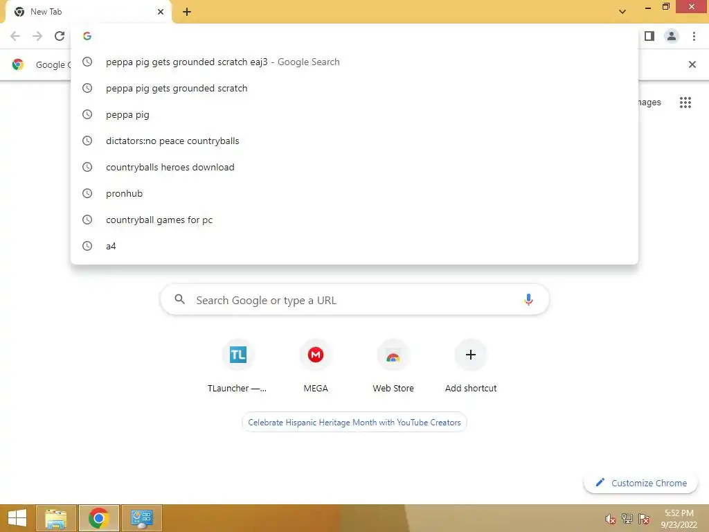Image resolution: width=709 pixels, height=532 pixels.
Task: Open Hispanic Heritage Month link
Action: [x=354, y=422]
